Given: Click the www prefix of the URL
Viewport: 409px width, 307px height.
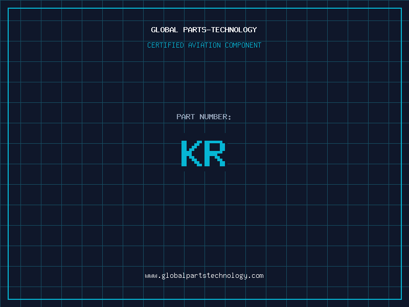Looking at the screenshot, I should click(x=151, y=276).
